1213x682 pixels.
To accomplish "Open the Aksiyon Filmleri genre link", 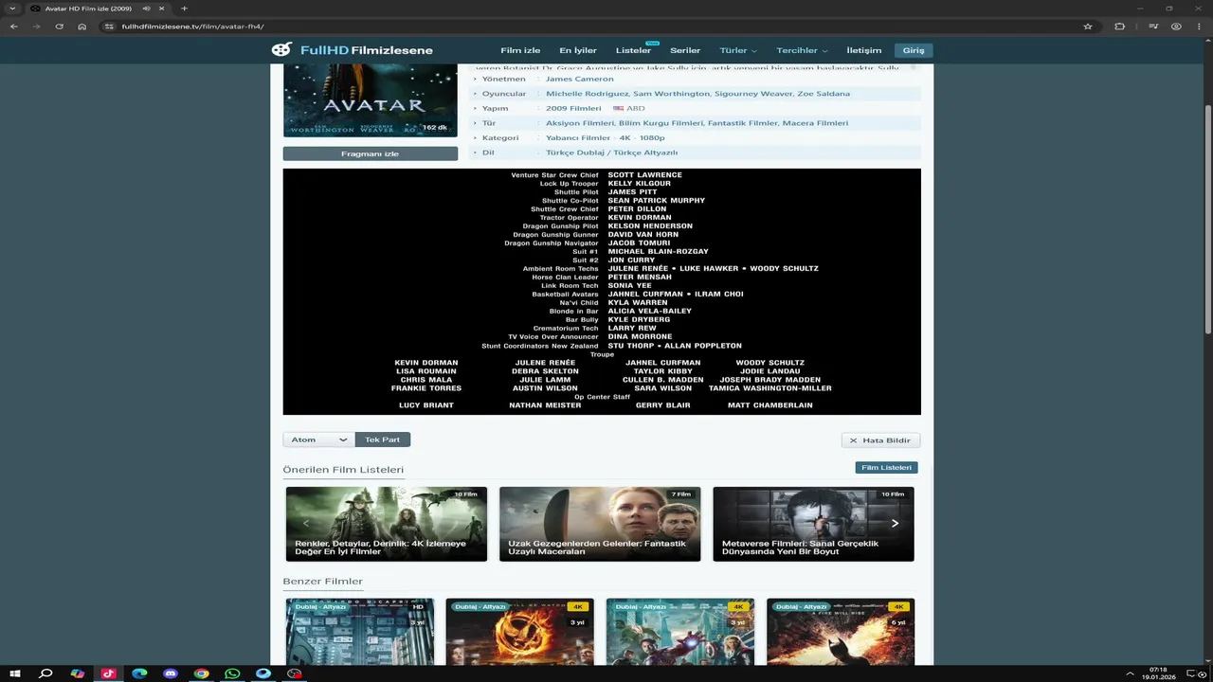I will point(580,123).
